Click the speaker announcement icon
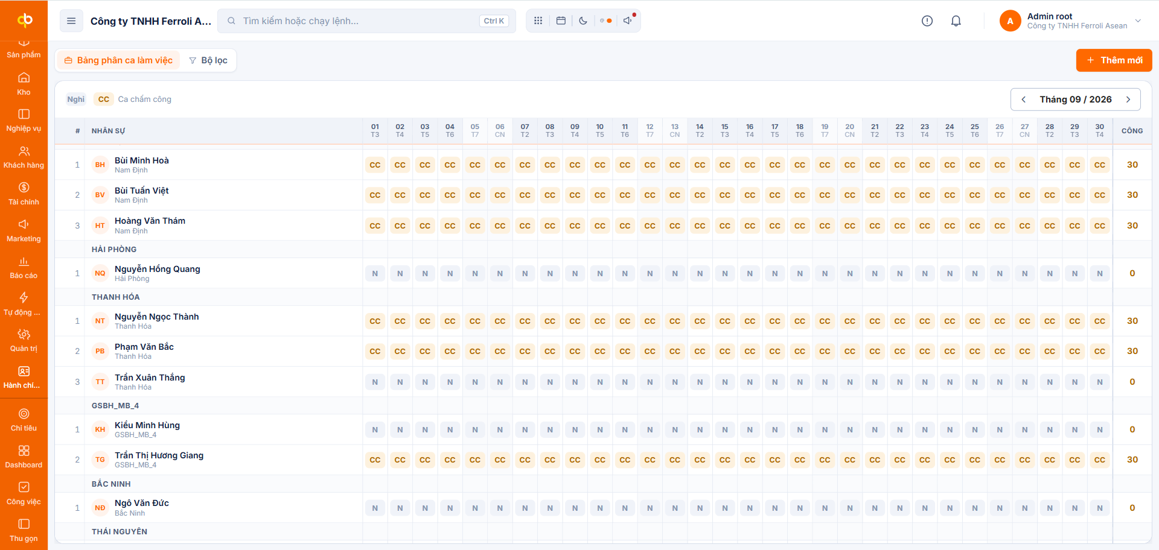Image resolution: width=1159 pixels, height=550 pixels. (x=628, y=21)
